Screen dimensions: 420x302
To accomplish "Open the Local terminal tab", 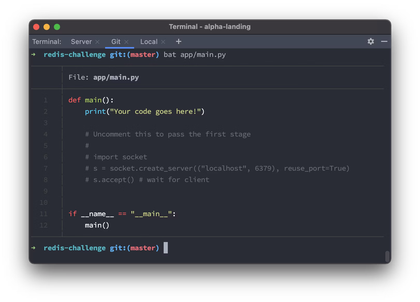I will click(149, 42).
